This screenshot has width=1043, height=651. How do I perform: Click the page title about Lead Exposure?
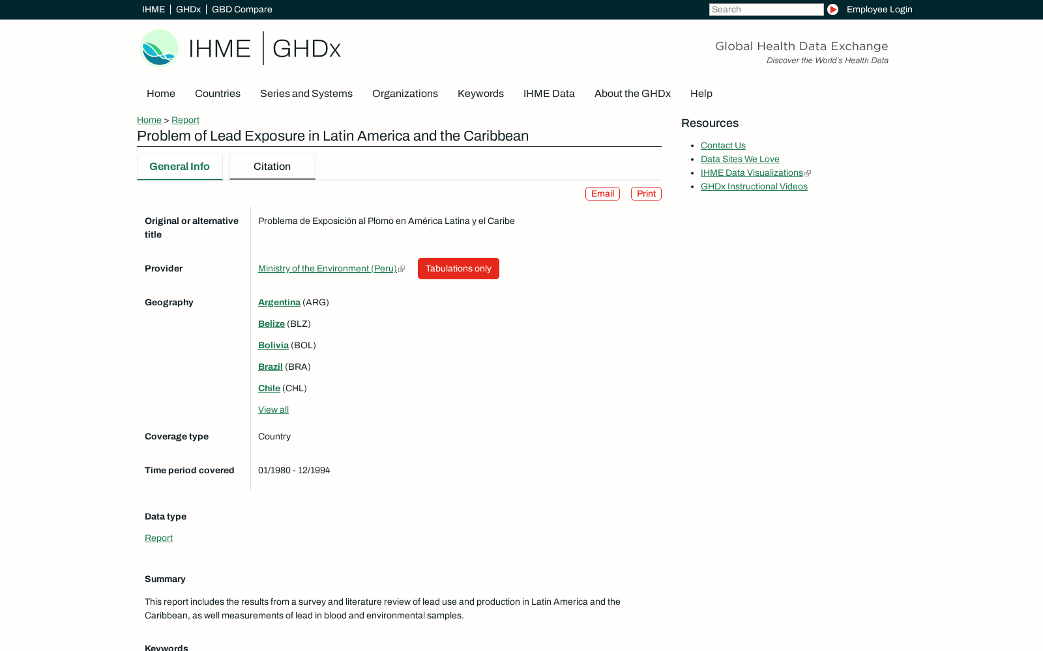(332, 136)
